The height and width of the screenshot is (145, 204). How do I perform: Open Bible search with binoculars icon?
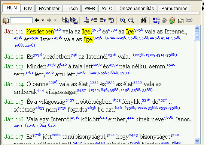(x=144, y=20)
